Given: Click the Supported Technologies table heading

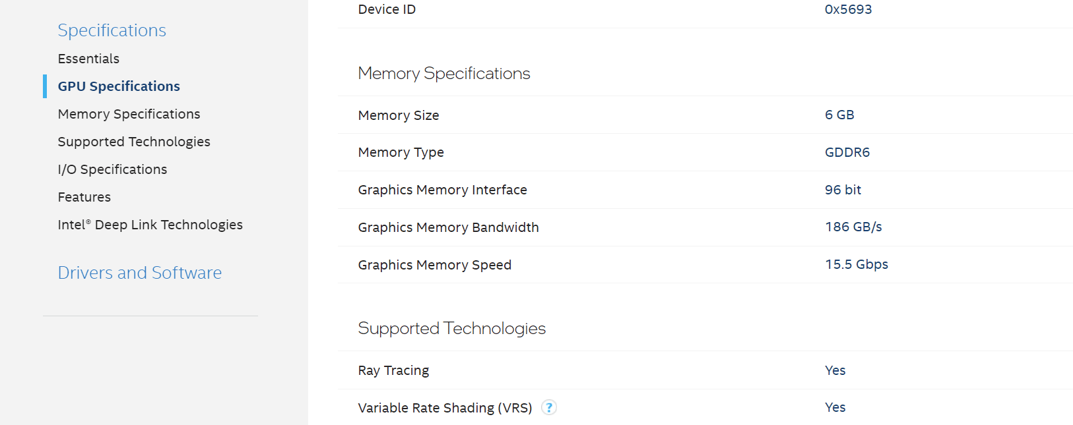Looking at the screenshot, I should [x=451, y=328].
